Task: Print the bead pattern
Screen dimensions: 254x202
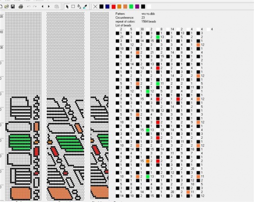Action: click(21, 7)
